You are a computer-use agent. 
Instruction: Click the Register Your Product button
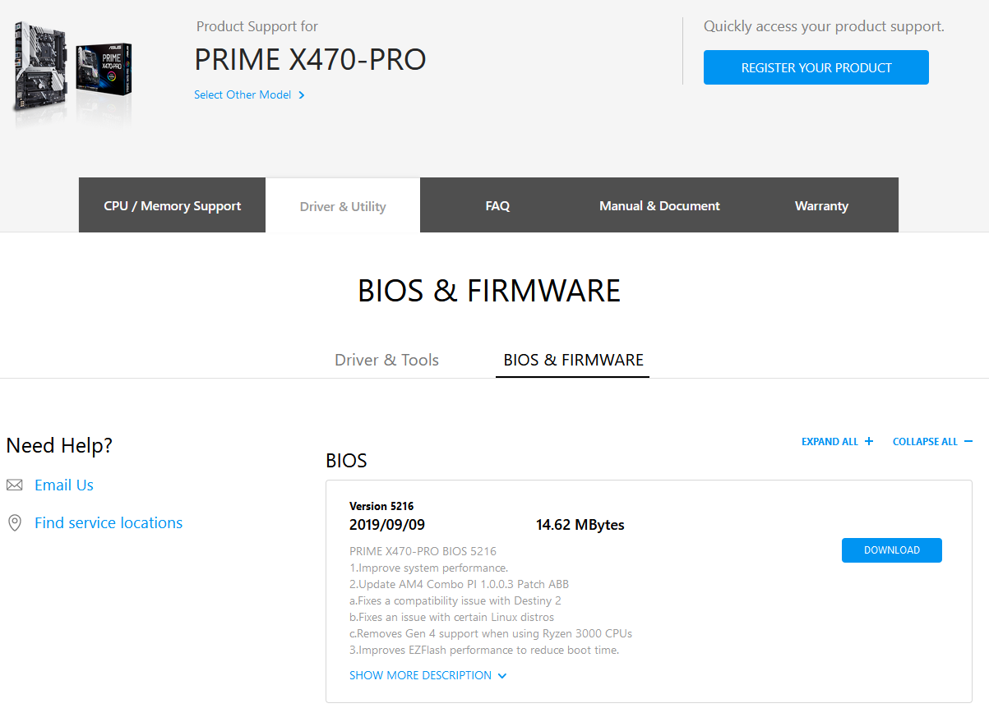click(x=816, y=67)
